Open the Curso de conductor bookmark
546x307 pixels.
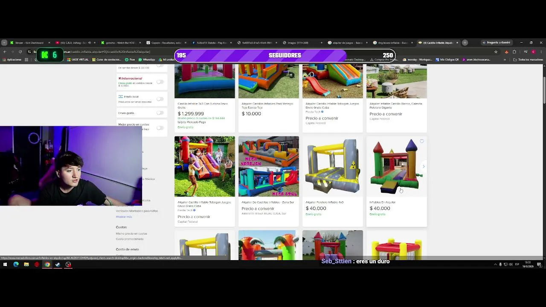[107, 60]
